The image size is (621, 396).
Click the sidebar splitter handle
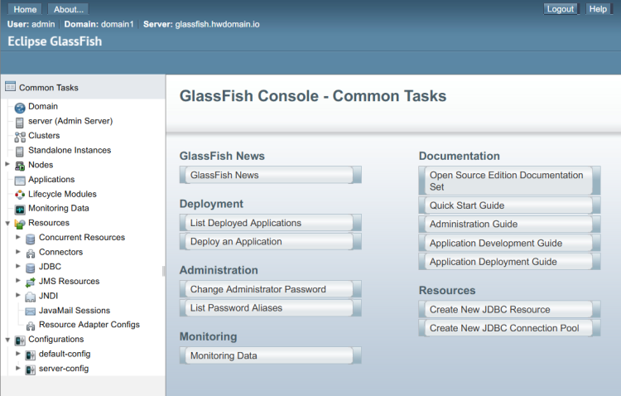point(164,271)
